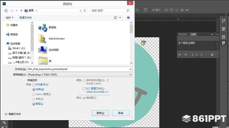Click the 3D roll mode icon

coord(172,10)
